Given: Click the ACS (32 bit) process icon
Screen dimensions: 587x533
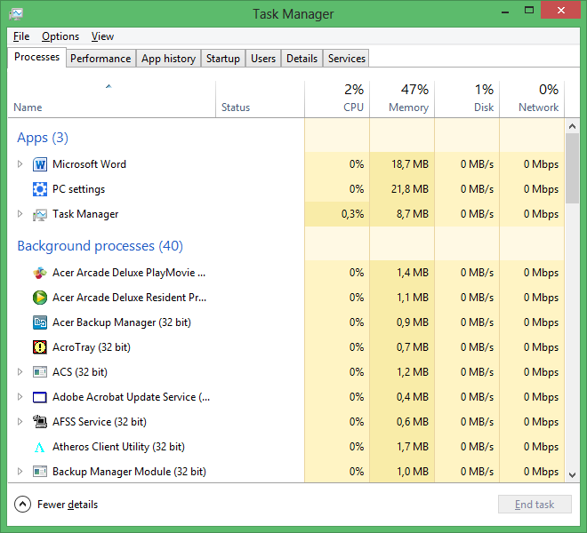Looking at the screenshot, I should (x=40, y=372).
